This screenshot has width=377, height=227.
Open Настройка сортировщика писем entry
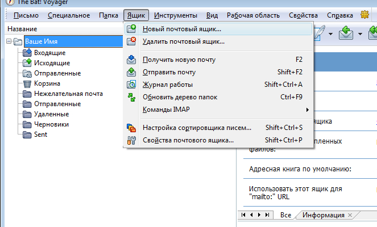pyautogui.click(x=218, y=128)
